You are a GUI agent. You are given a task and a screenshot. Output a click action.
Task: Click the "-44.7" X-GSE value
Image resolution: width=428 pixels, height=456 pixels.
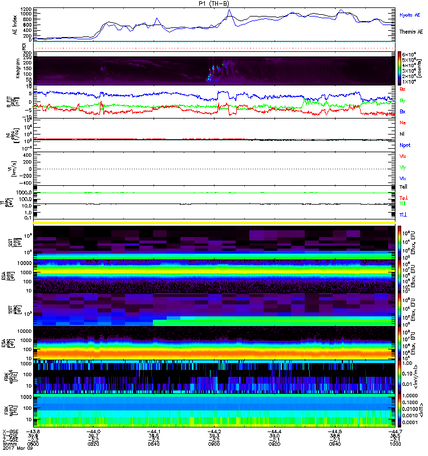pos(395,432)
